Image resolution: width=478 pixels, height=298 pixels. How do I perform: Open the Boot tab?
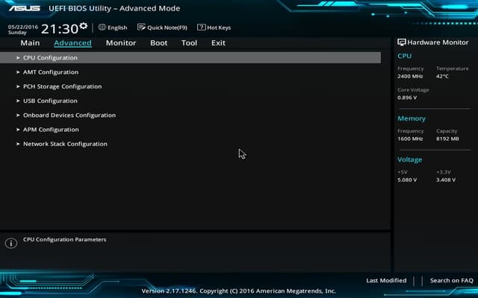coord(159,43)
